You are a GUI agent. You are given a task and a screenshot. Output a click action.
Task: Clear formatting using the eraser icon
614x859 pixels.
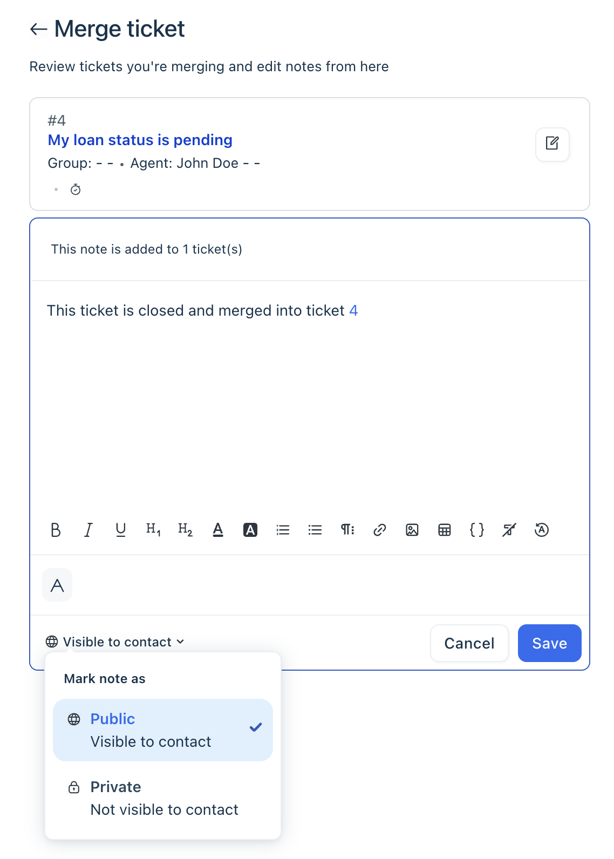(x=509, y=530)
